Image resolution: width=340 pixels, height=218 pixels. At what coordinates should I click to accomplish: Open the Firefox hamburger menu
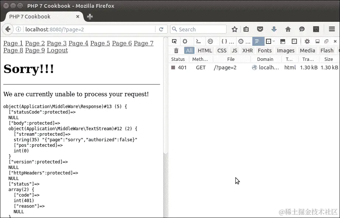332,29
